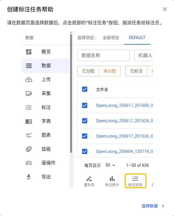Uncheck the OpenLoong_250604_120714 row checkbox

85,151
